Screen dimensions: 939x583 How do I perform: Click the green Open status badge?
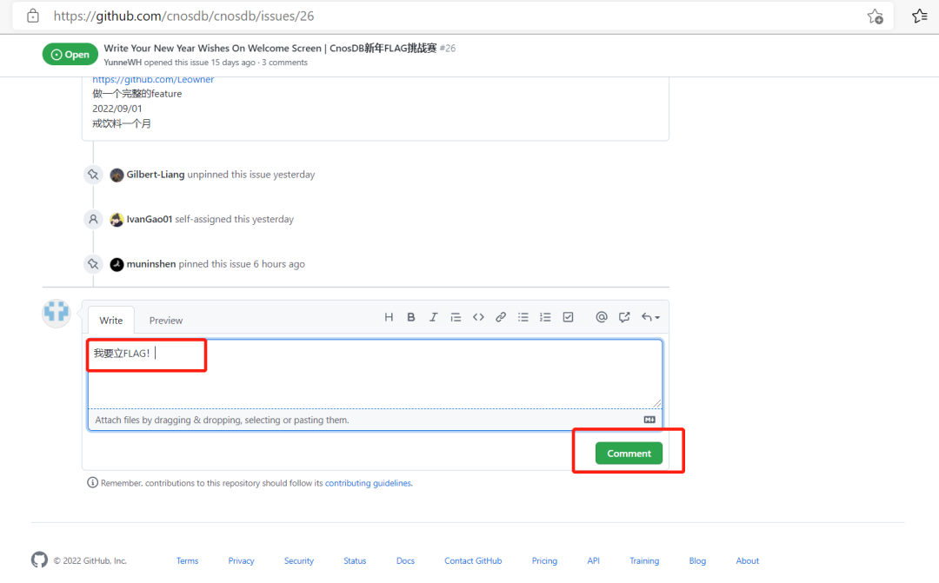pos(70,55)
